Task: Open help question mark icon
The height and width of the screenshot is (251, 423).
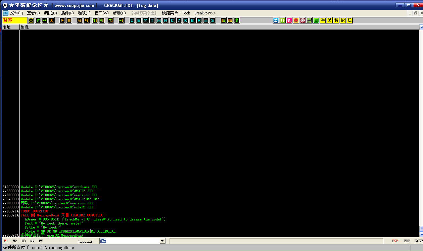Action: click(x=237, y=20)
